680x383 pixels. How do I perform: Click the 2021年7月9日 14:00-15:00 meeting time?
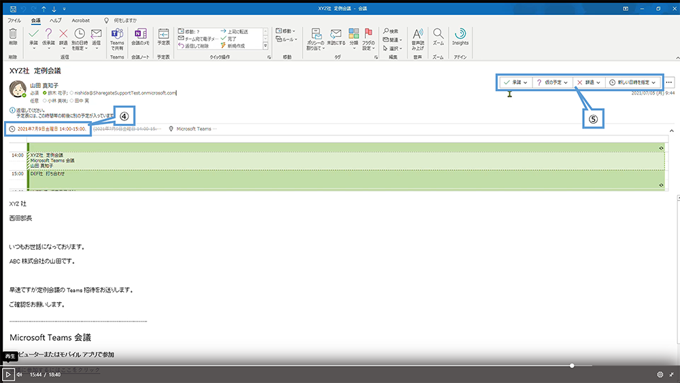point(52,129)
